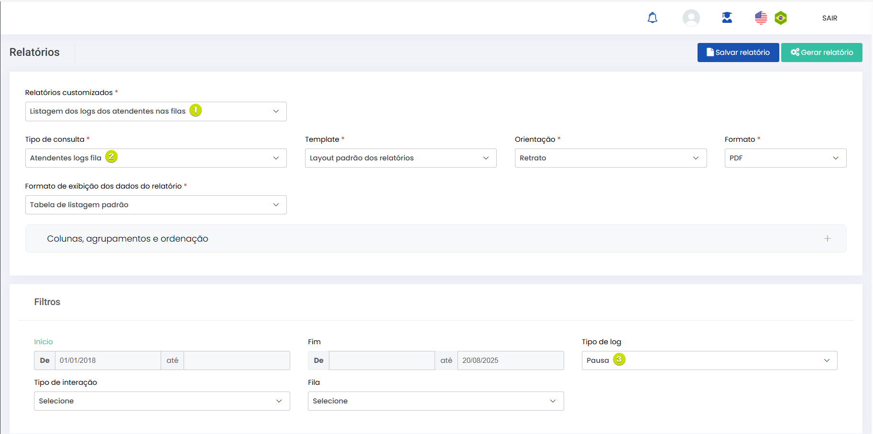
Task: Click the graduation cap training icon
Action: [x=727, y=18]
